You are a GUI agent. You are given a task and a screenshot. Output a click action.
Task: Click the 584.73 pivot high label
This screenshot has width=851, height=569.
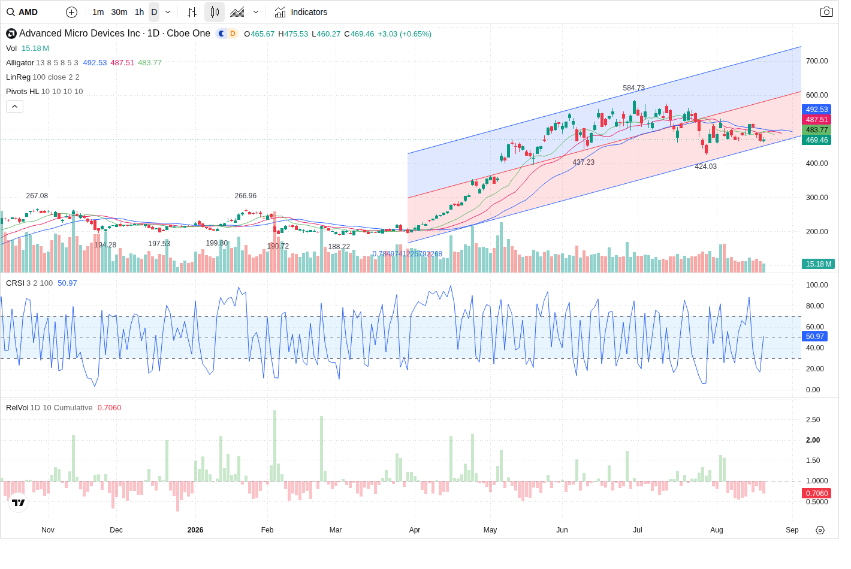click(634, 88)
